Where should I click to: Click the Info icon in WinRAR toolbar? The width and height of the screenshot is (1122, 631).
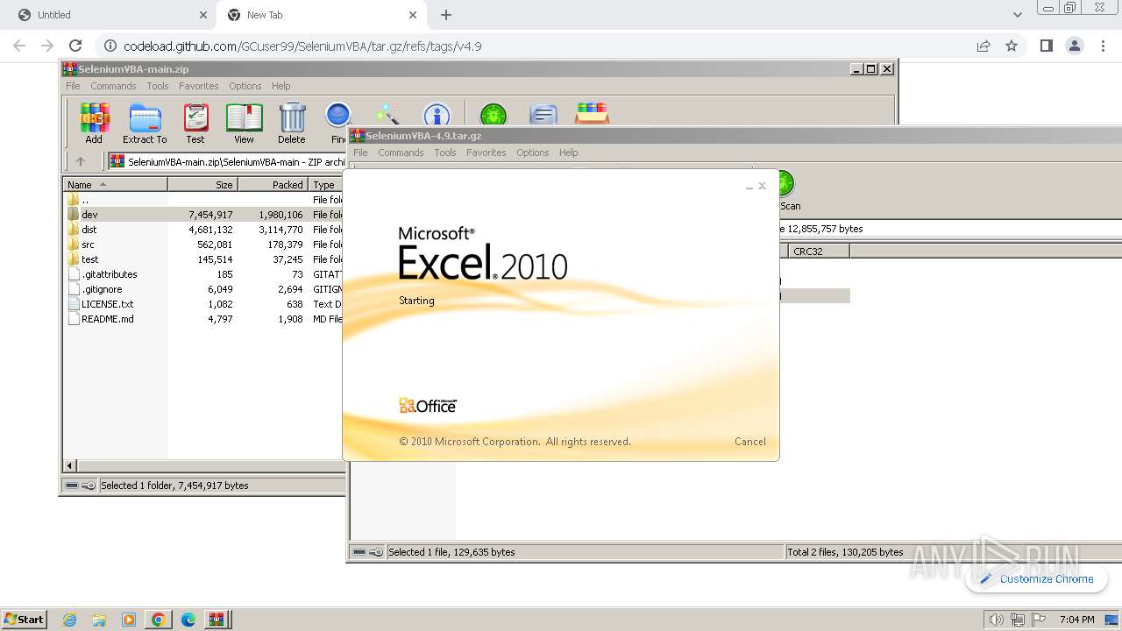point(437,115)
